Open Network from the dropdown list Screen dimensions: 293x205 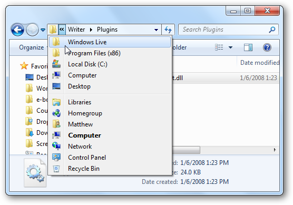110,146
